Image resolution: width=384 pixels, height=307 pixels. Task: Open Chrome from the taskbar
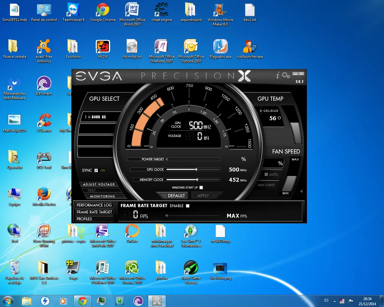(x=82, y=301)
